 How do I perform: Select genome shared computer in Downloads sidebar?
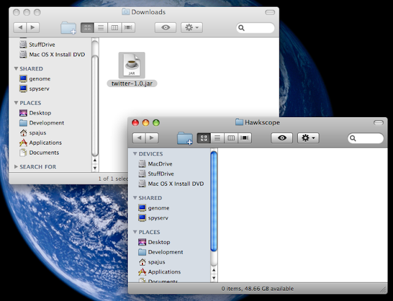[x=39, y=78]
